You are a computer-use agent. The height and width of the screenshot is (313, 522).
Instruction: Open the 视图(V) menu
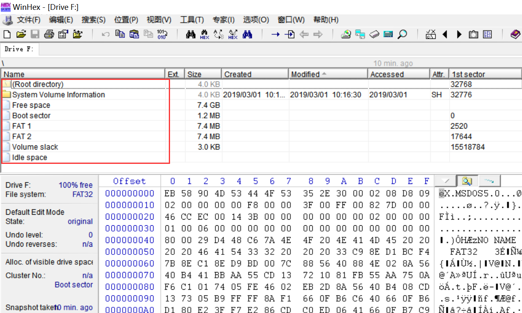[159, 20]
